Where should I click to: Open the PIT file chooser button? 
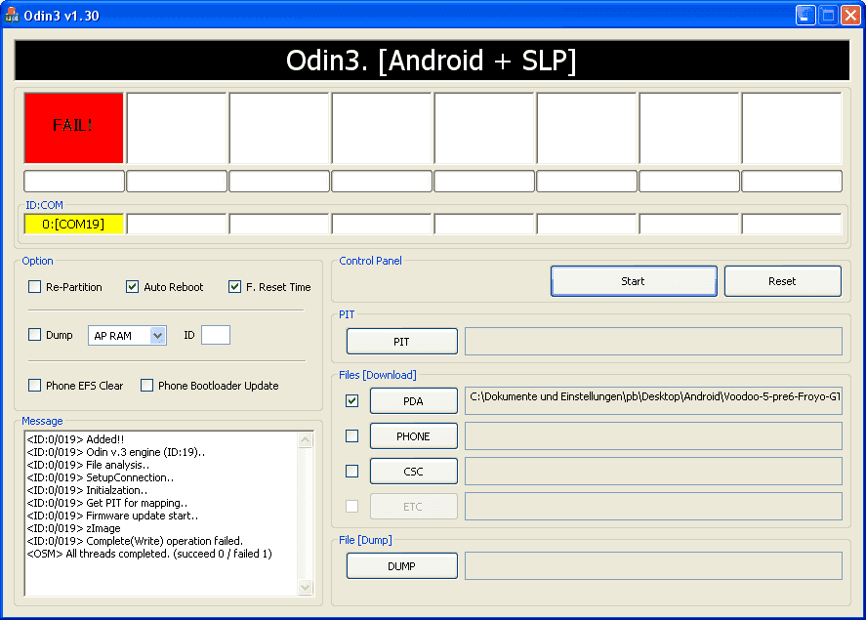(x=401, y=341)
